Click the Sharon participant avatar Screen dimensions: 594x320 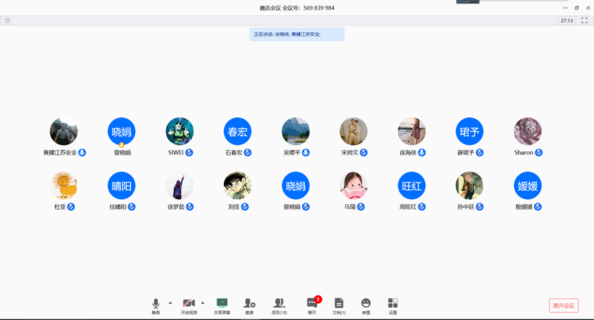pyautogui.click(x=527, y=131)
